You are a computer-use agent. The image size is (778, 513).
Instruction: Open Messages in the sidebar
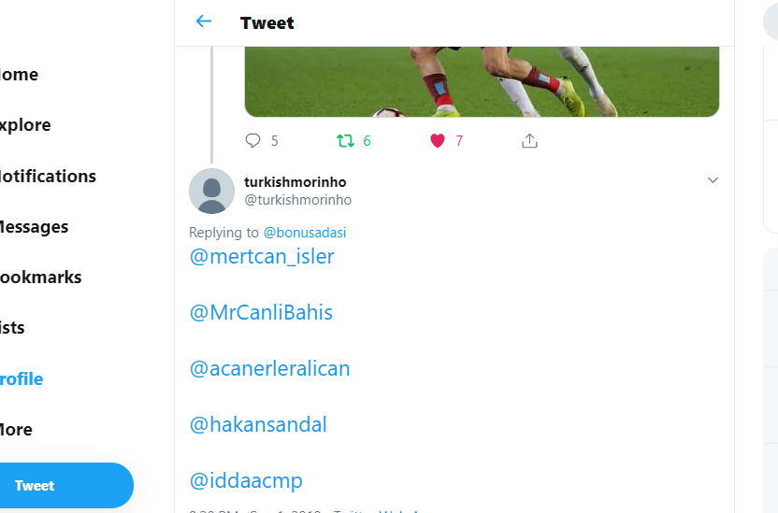pyautogui.click(x=34, y=227)
